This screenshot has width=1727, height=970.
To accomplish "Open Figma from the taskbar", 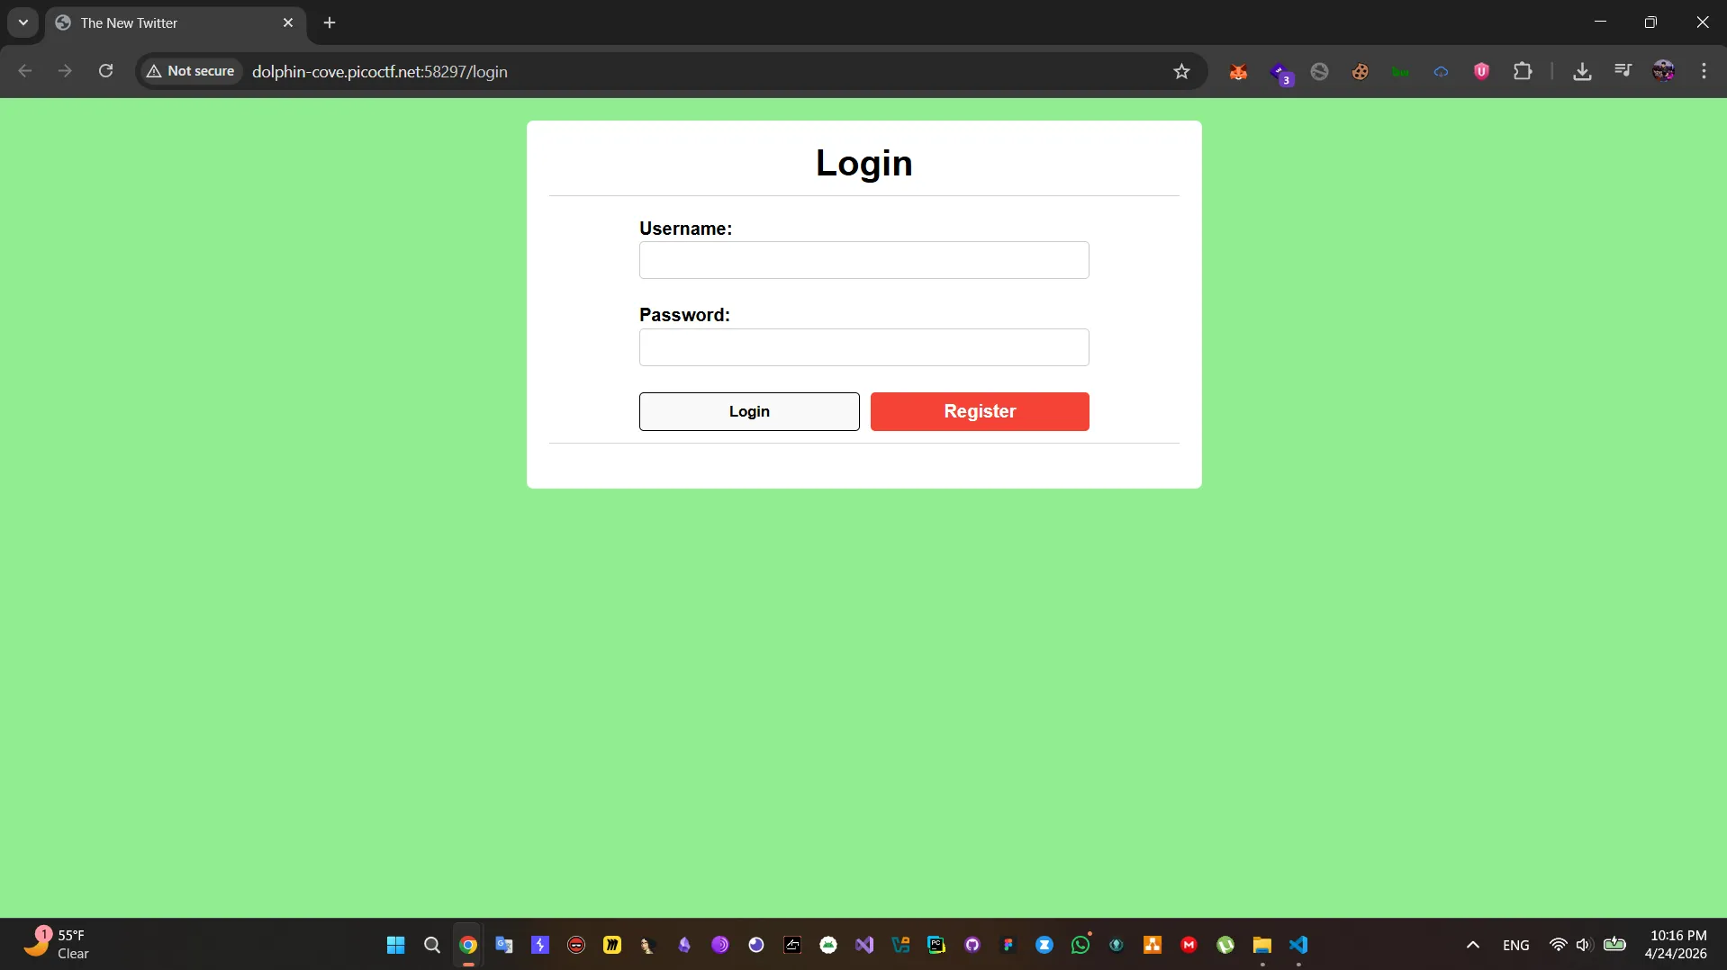I will pos(1008,945).
